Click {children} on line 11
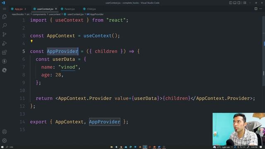 click(x=177, y=99)
